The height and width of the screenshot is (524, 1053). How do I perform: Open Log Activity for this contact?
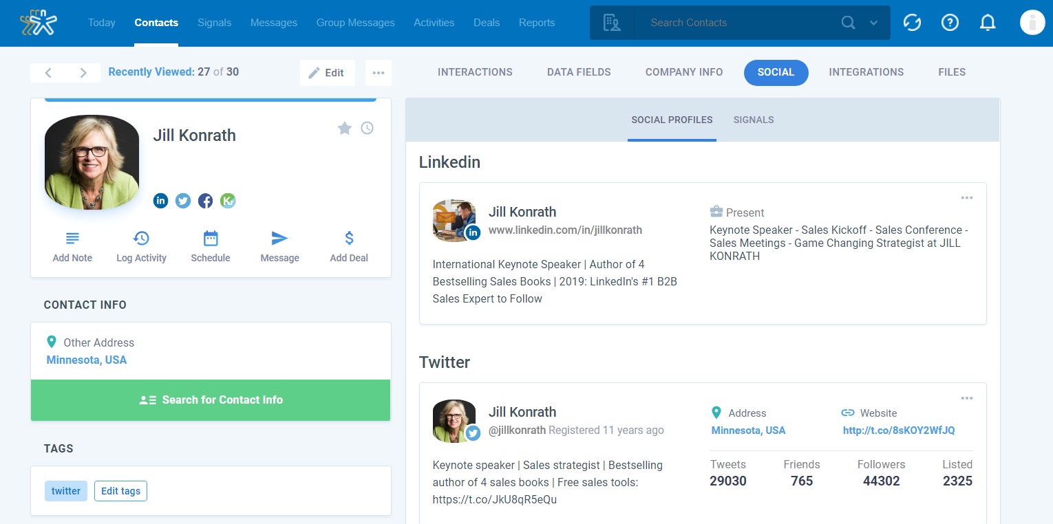[141, 239]
